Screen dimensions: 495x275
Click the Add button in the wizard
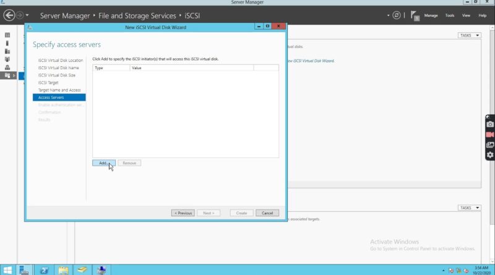coord(104,163)
